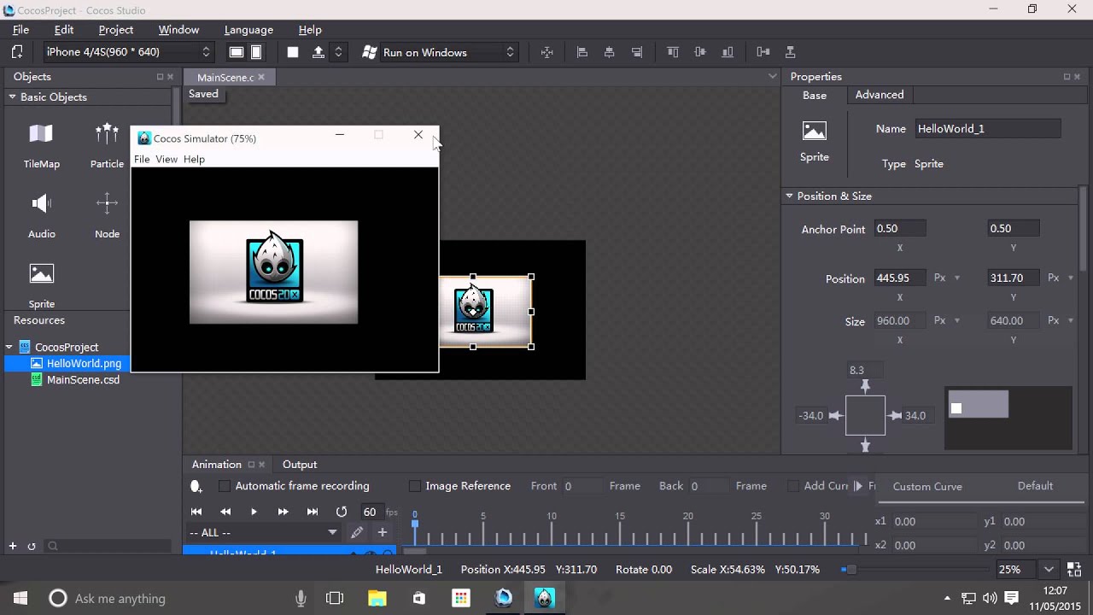Select MainScene.csd in Resources tree
The height and width of the screenshot is (615, 1093).
[x=83, y=380]
